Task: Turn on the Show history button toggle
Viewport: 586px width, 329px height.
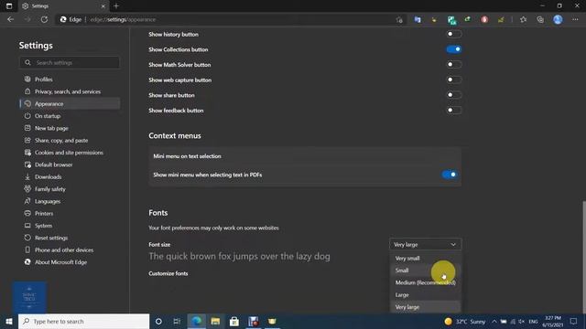Action: click(x=454, y=34)
